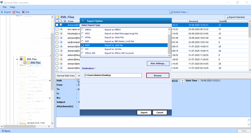Click the Browse button
Image resolution: width=251 pixels, height=133 pixels.
click(x=158, y=76)
